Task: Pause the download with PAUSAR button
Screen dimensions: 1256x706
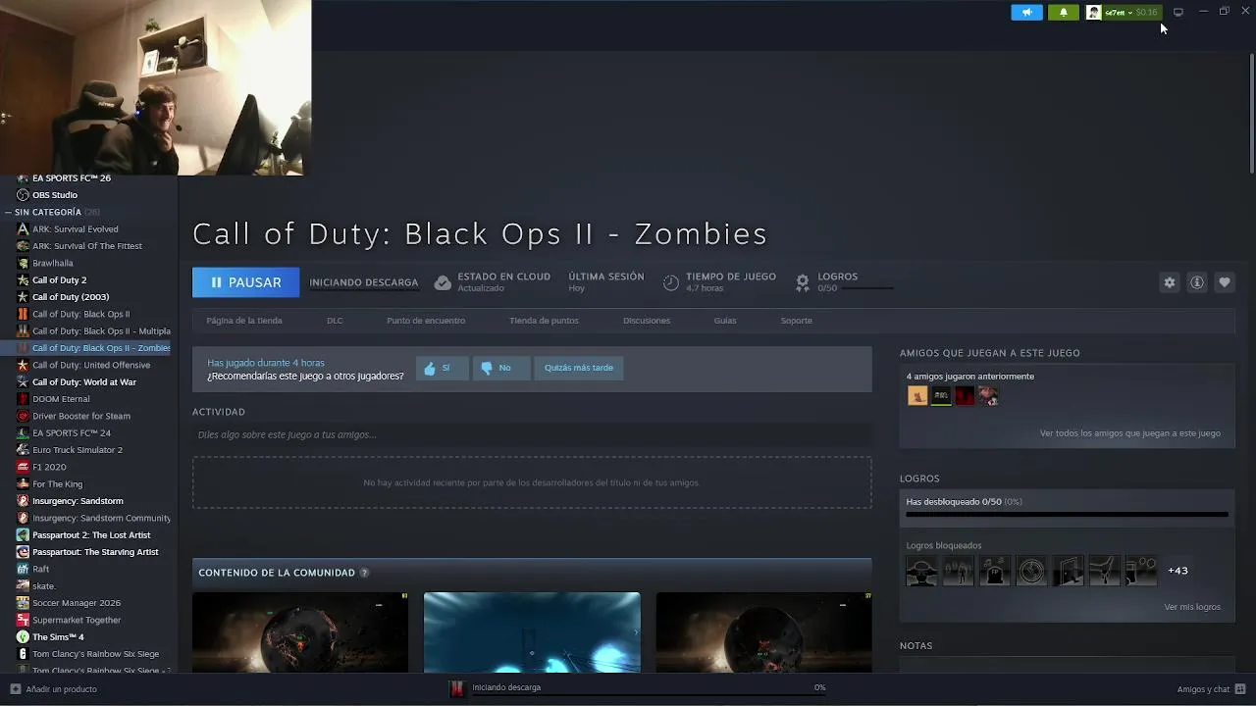Action: pyautogui.click(x=245, y=282)
